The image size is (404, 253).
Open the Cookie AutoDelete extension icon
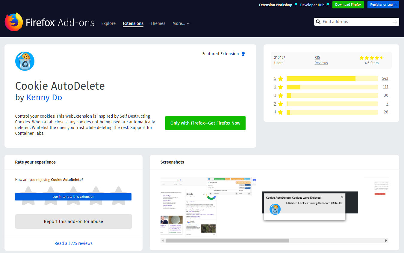tap(25, 61)
